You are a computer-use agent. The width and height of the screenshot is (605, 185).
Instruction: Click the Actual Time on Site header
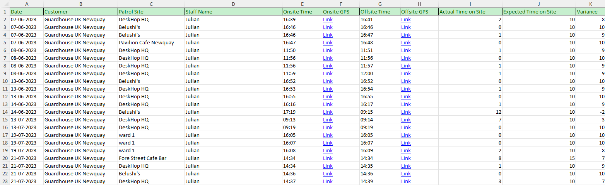[x=470, y=12]
